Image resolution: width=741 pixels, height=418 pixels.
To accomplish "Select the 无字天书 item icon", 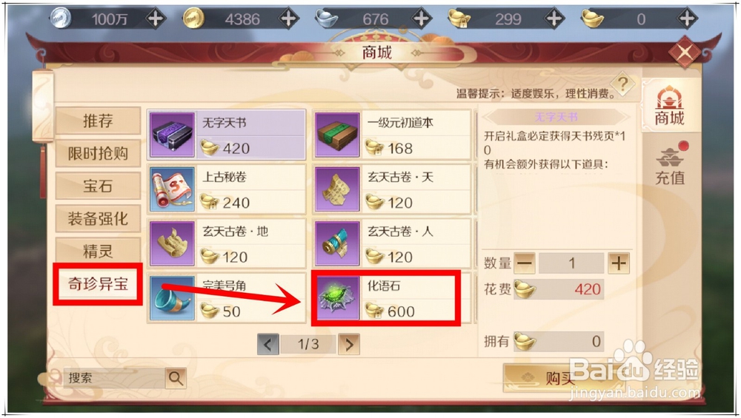I will click(172, 135).
